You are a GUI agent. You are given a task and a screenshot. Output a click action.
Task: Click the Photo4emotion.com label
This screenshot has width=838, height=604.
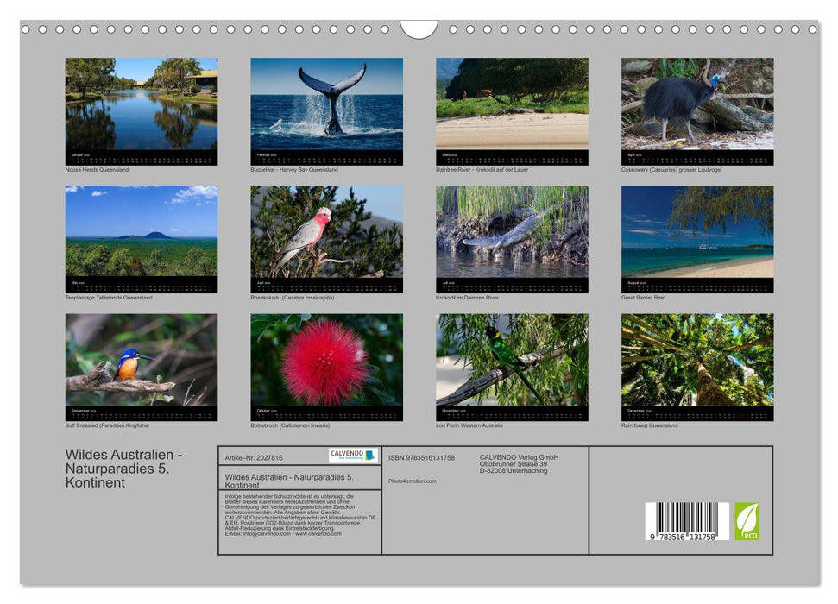(412, 481)
